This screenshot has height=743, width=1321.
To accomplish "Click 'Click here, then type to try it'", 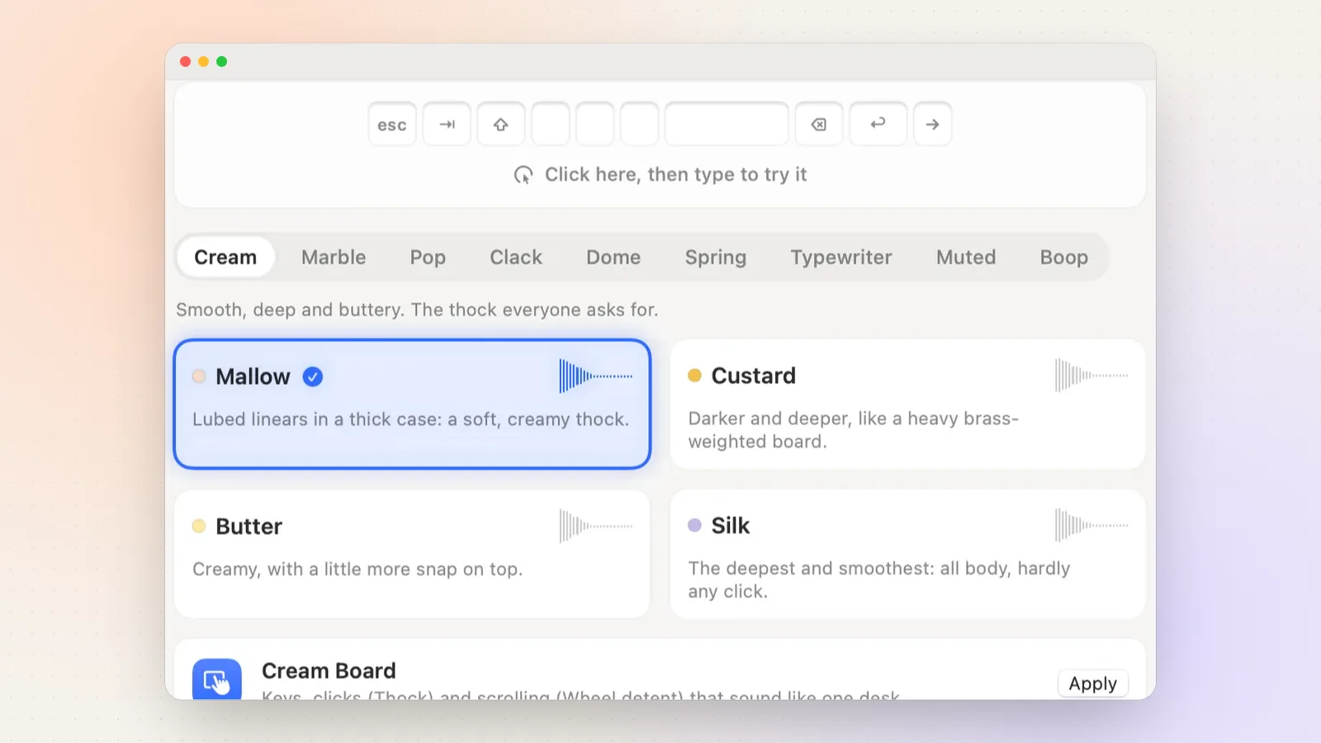I will click(675, 174).
